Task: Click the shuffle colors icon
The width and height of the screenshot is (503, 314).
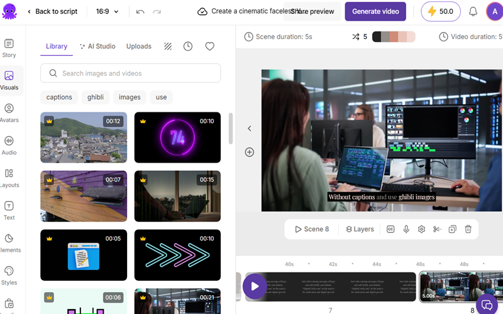Action: click(x=356, y=37)
